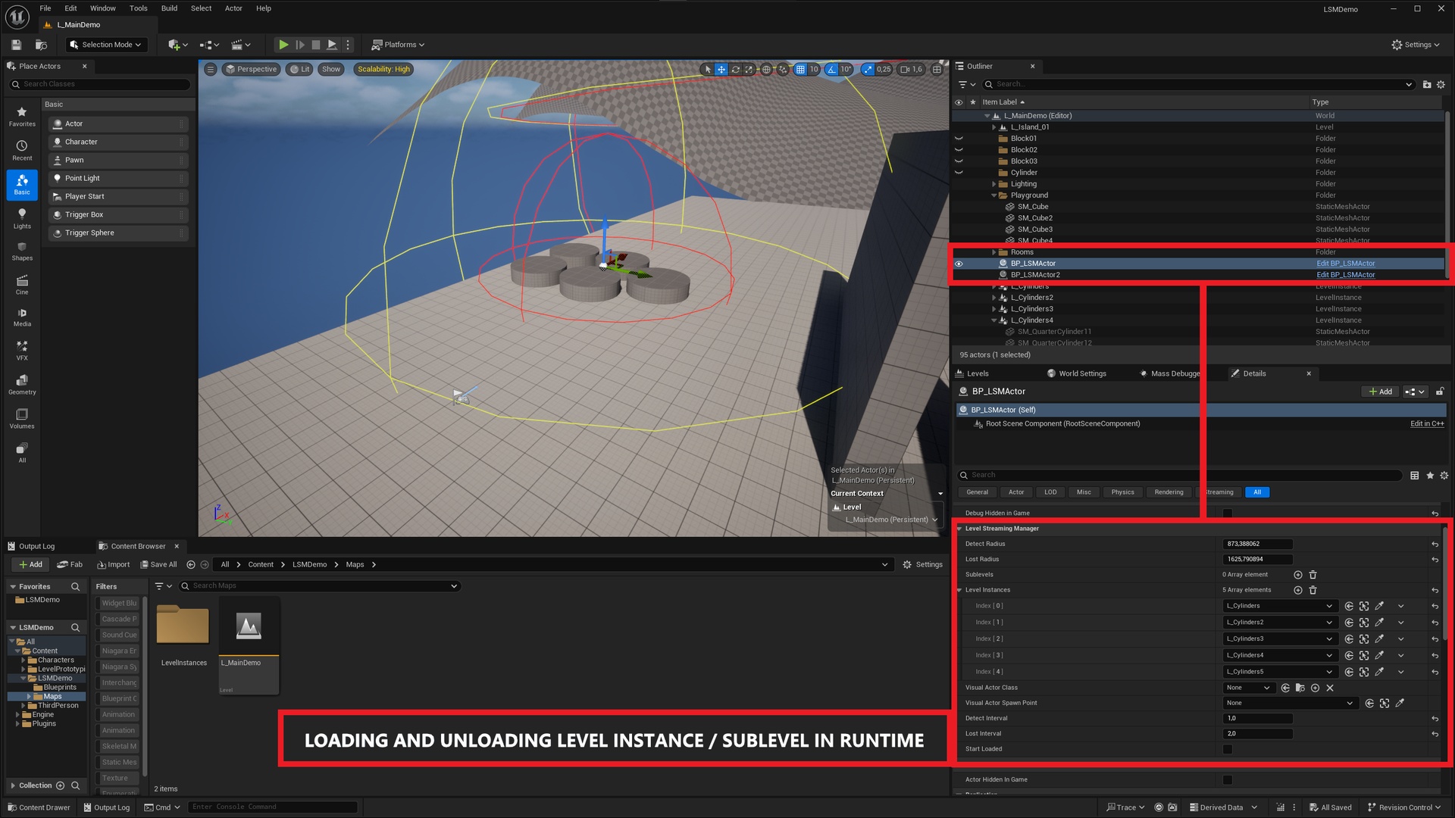Empty the Level Instances array with the trash icon
The image size is (1455, 818).
click(x=1313, y=590)
